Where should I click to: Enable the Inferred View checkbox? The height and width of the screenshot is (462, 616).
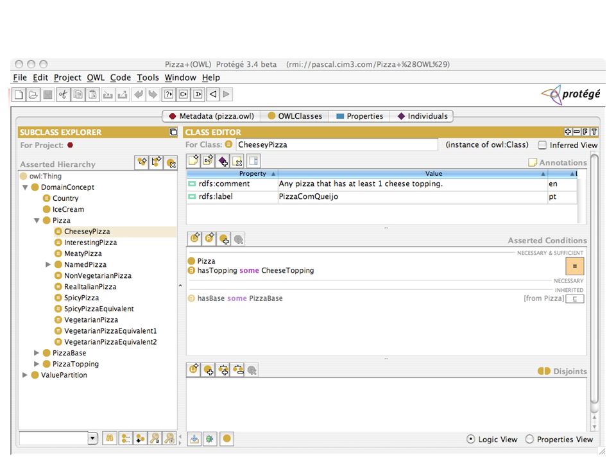[x=542, y=145]
